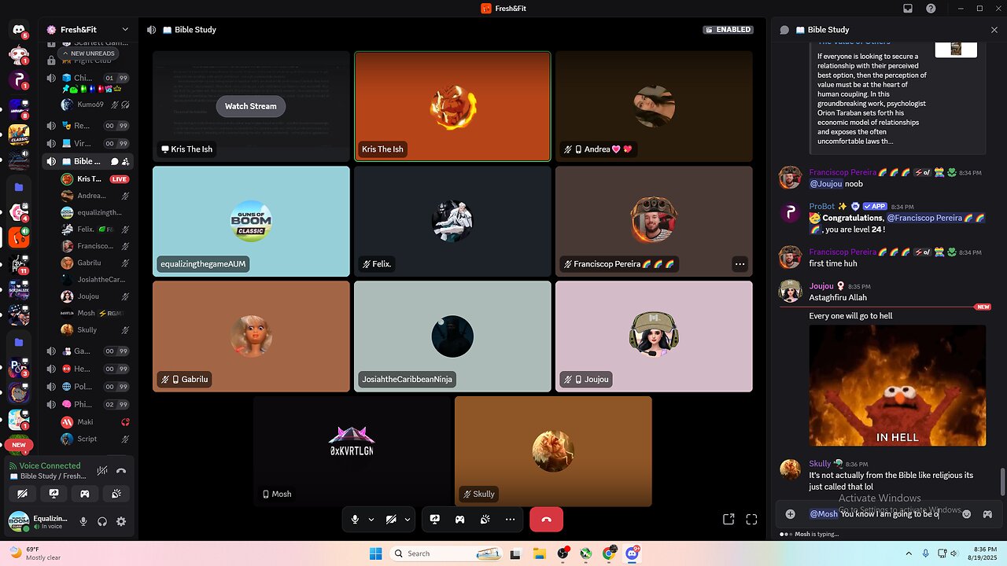This screenshot has height=566, width=1007.
Task: Hang up with red disconnect button
Action: 547,519
